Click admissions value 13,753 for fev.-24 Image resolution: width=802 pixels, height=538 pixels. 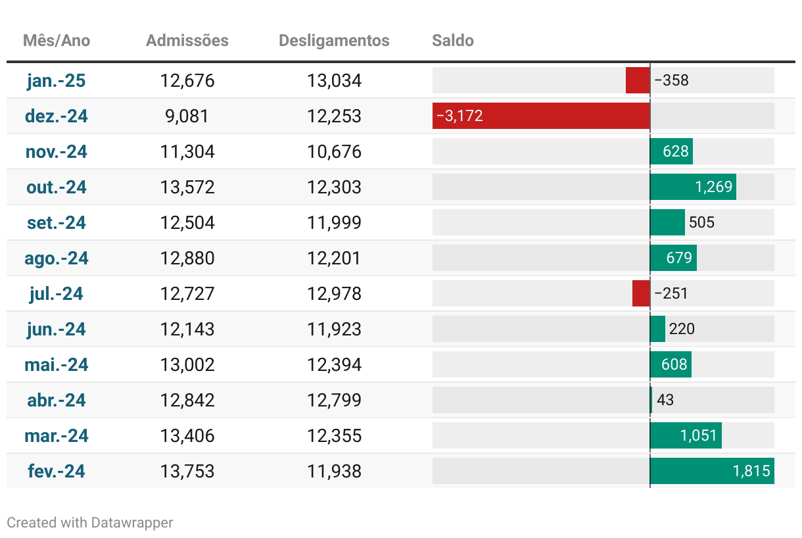click(x=187, y=472)
